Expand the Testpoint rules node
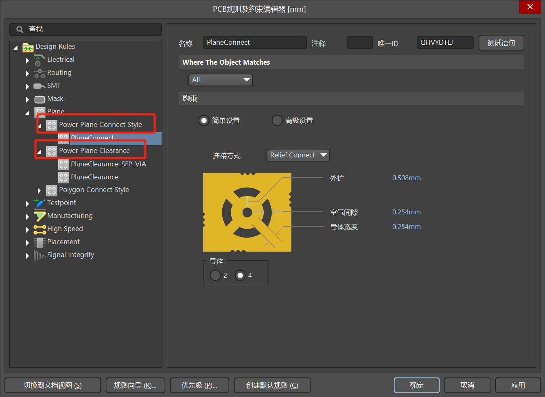 (27, 204)
